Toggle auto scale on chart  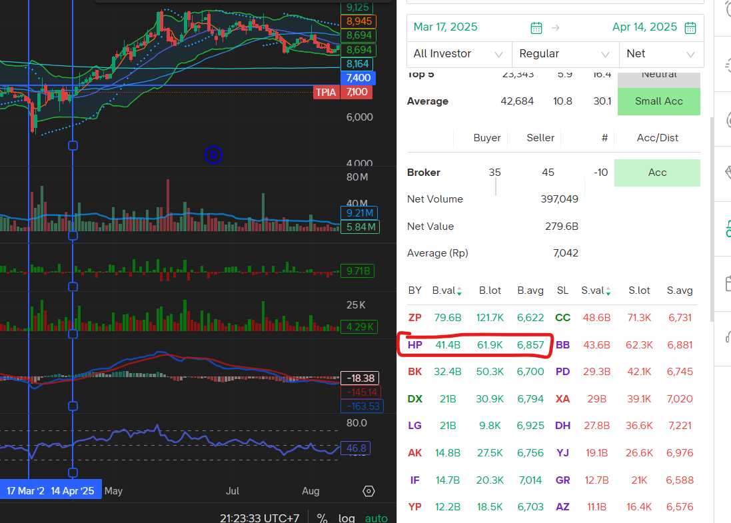pyautogui.click(x=376, y=518)
